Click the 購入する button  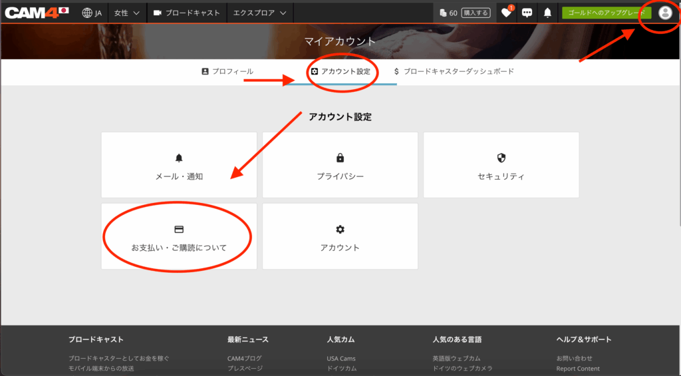[476, 13]
